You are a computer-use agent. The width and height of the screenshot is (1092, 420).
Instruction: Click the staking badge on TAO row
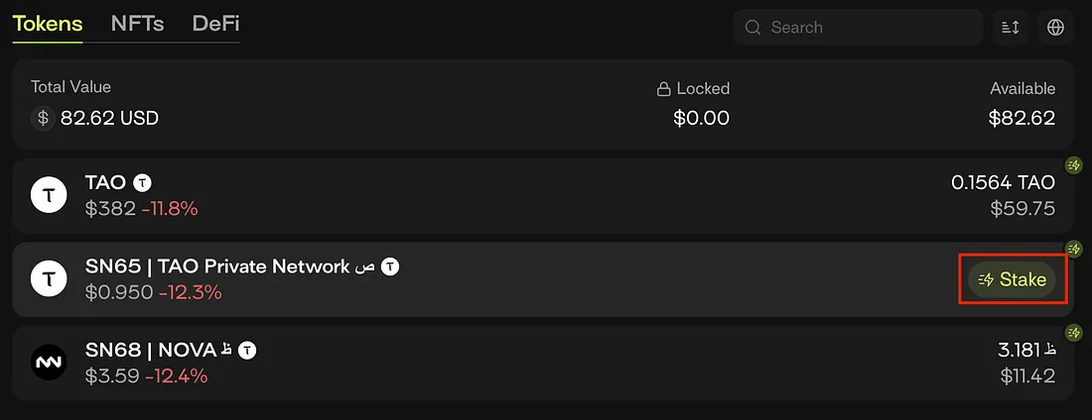tap(1073, 165)
